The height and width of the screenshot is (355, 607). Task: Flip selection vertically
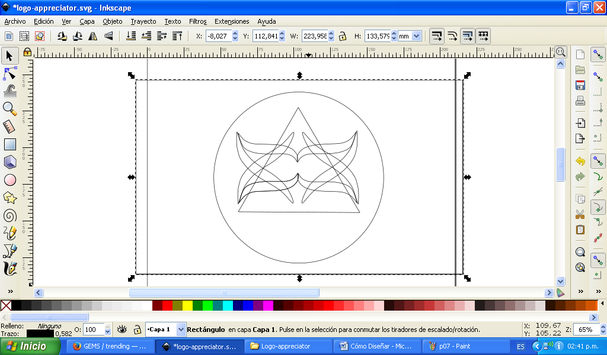108,36
